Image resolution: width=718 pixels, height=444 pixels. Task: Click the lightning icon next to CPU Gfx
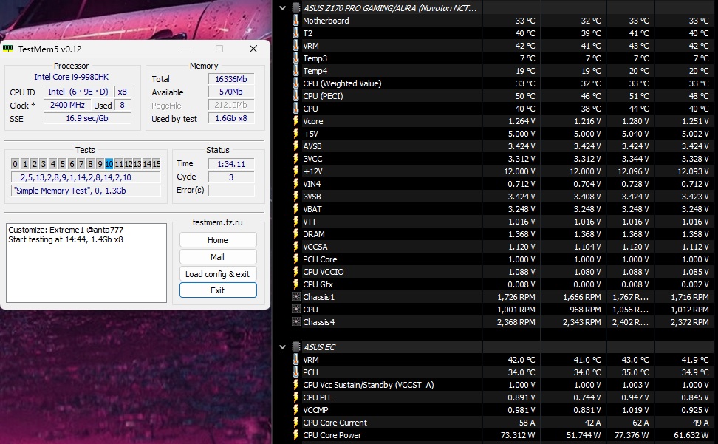click(295, 284)
